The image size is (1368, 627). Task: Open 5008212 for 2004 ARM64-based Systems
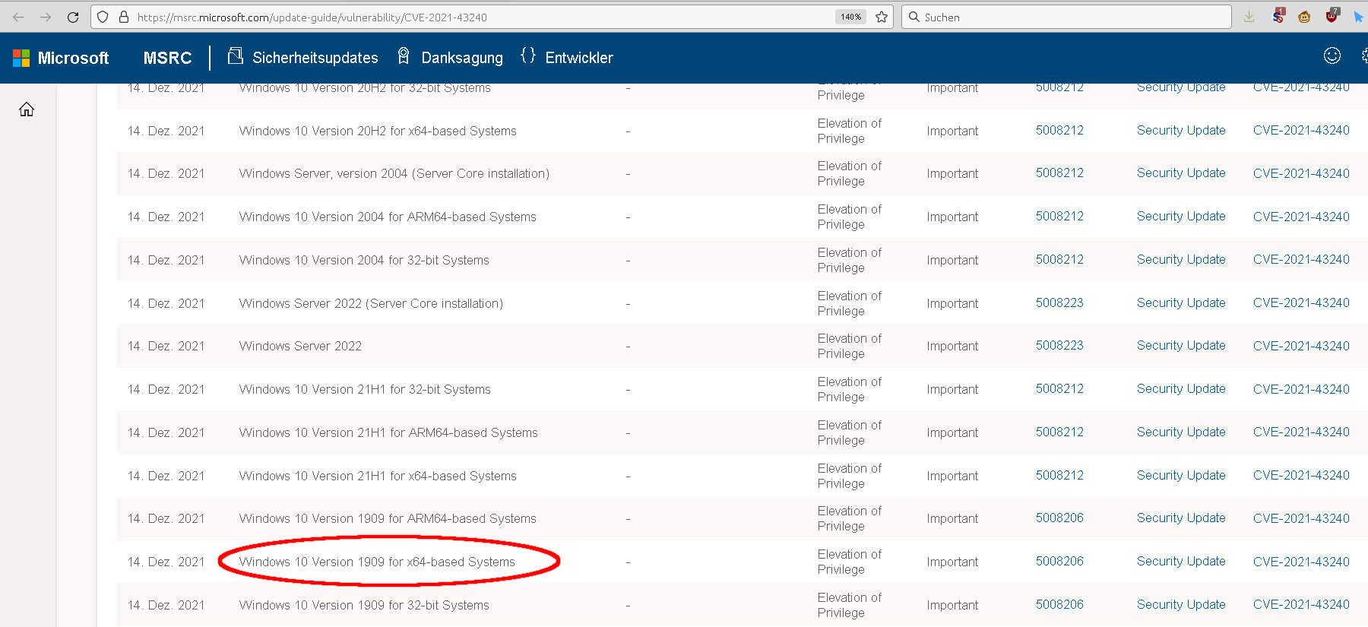[x=1059, y=216]
